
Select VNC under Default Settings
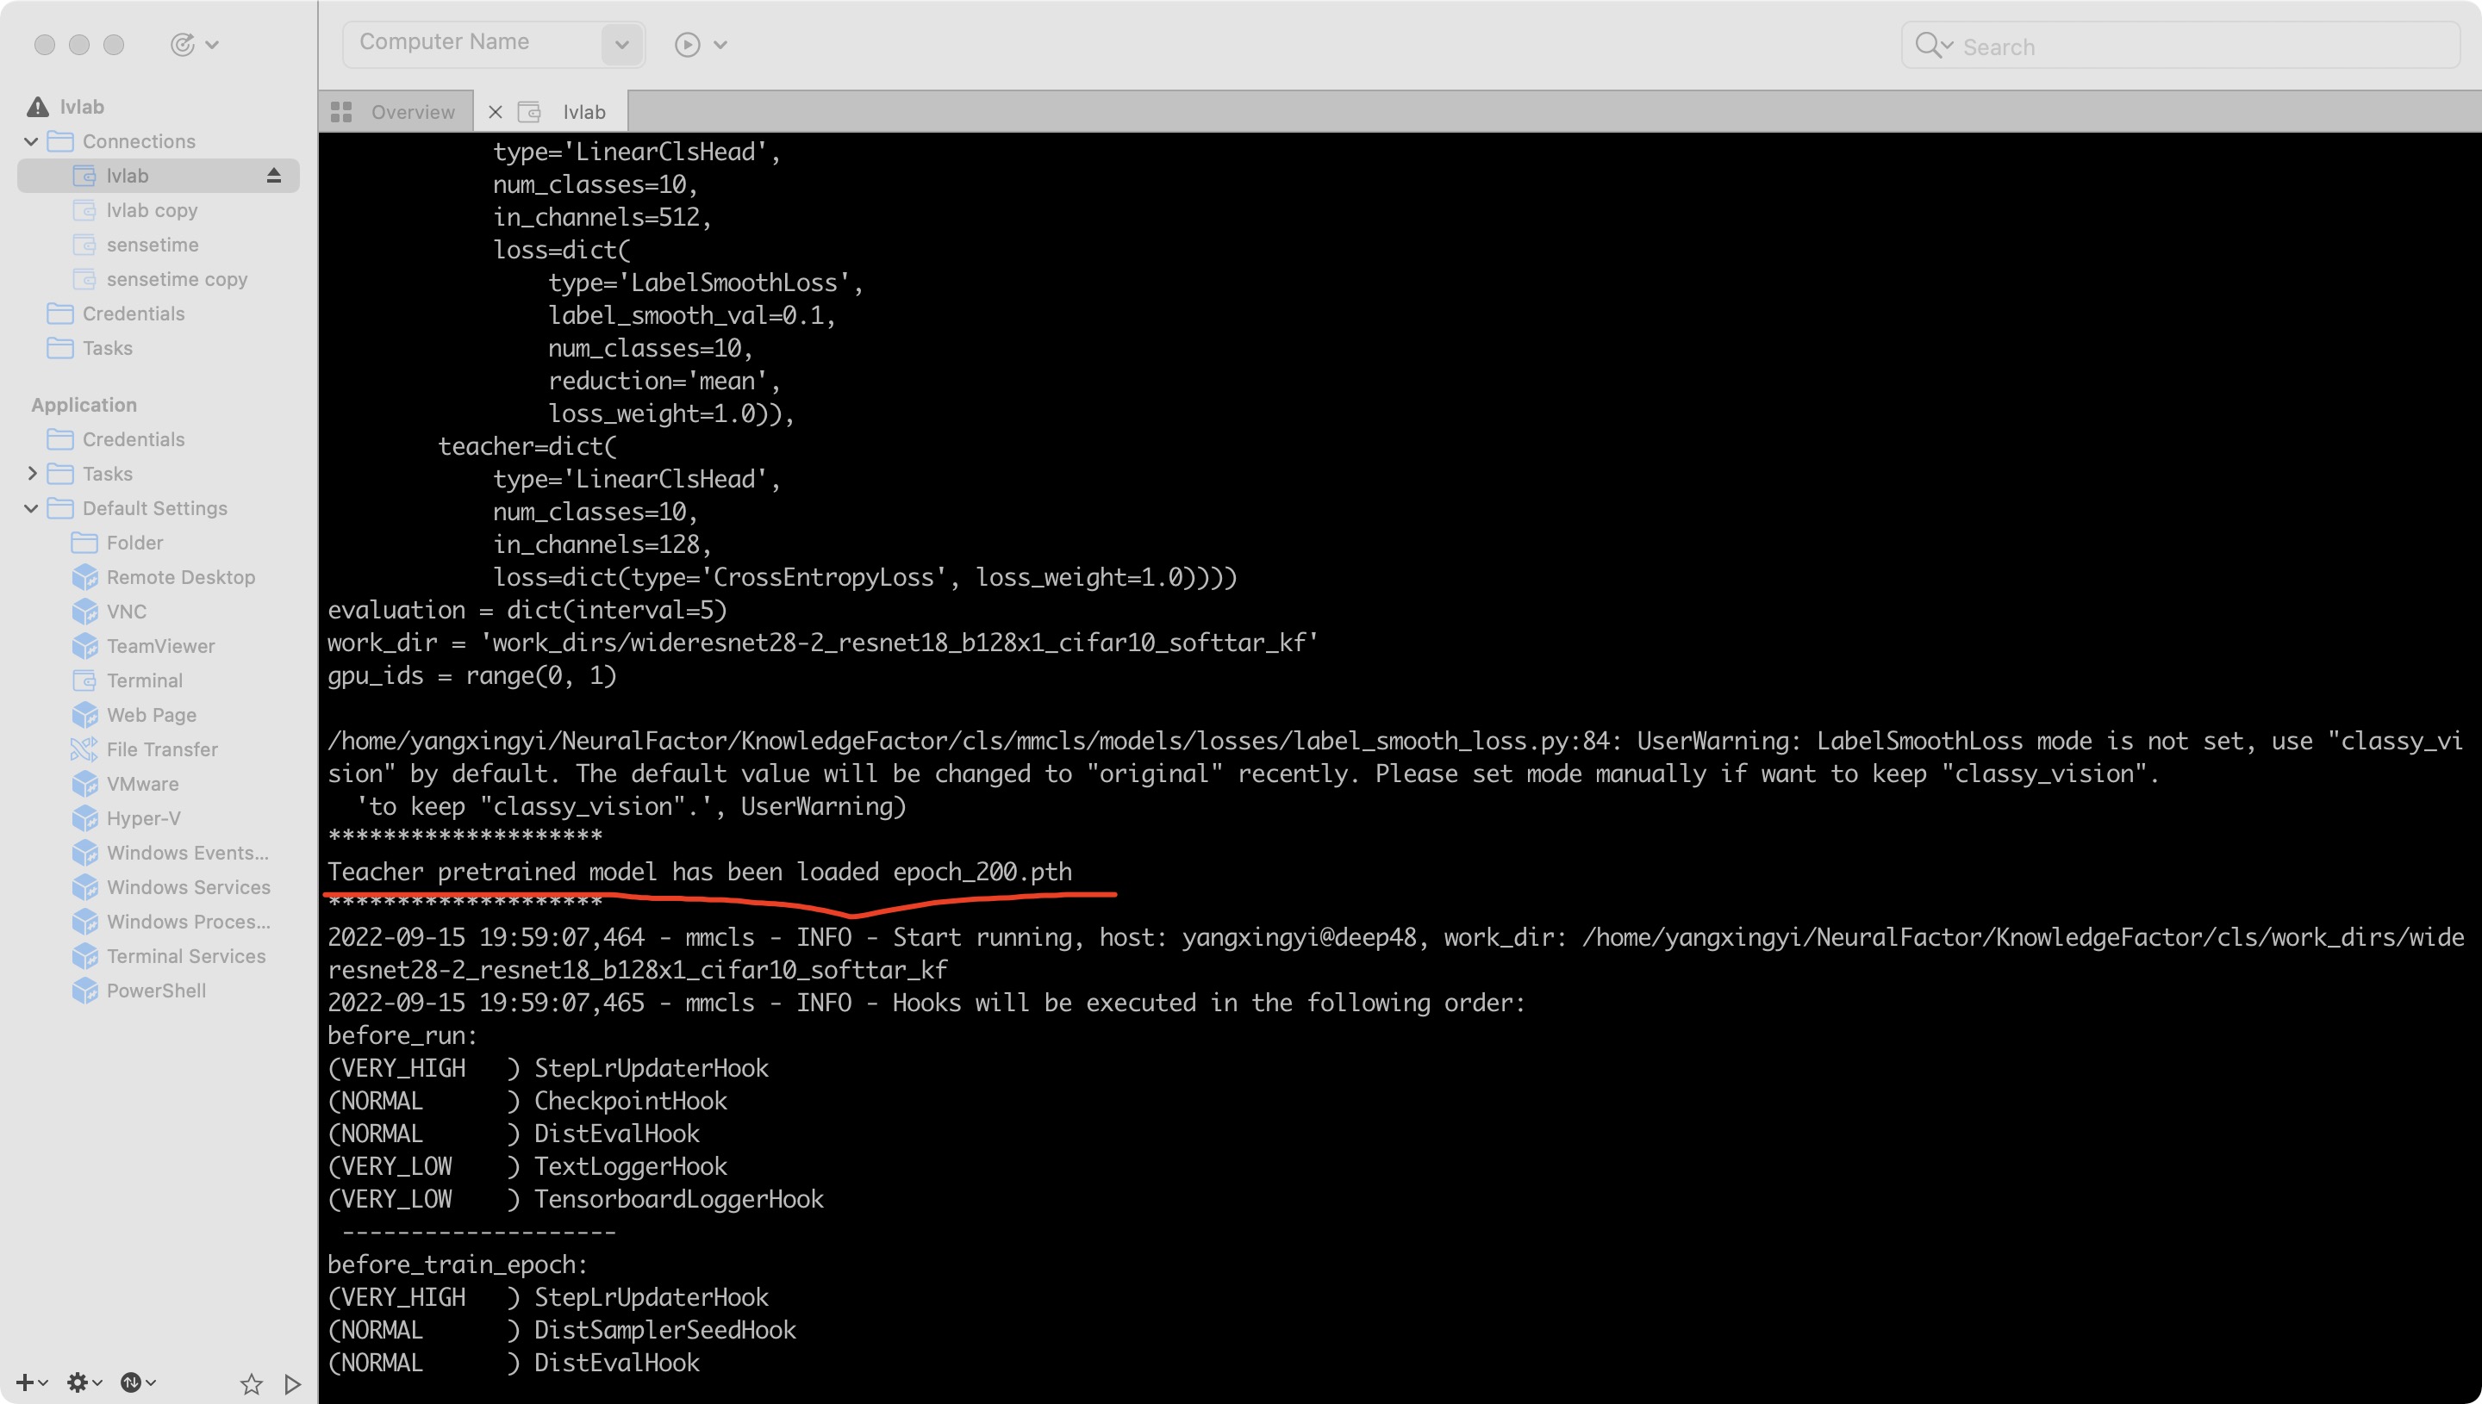point(126,612)
